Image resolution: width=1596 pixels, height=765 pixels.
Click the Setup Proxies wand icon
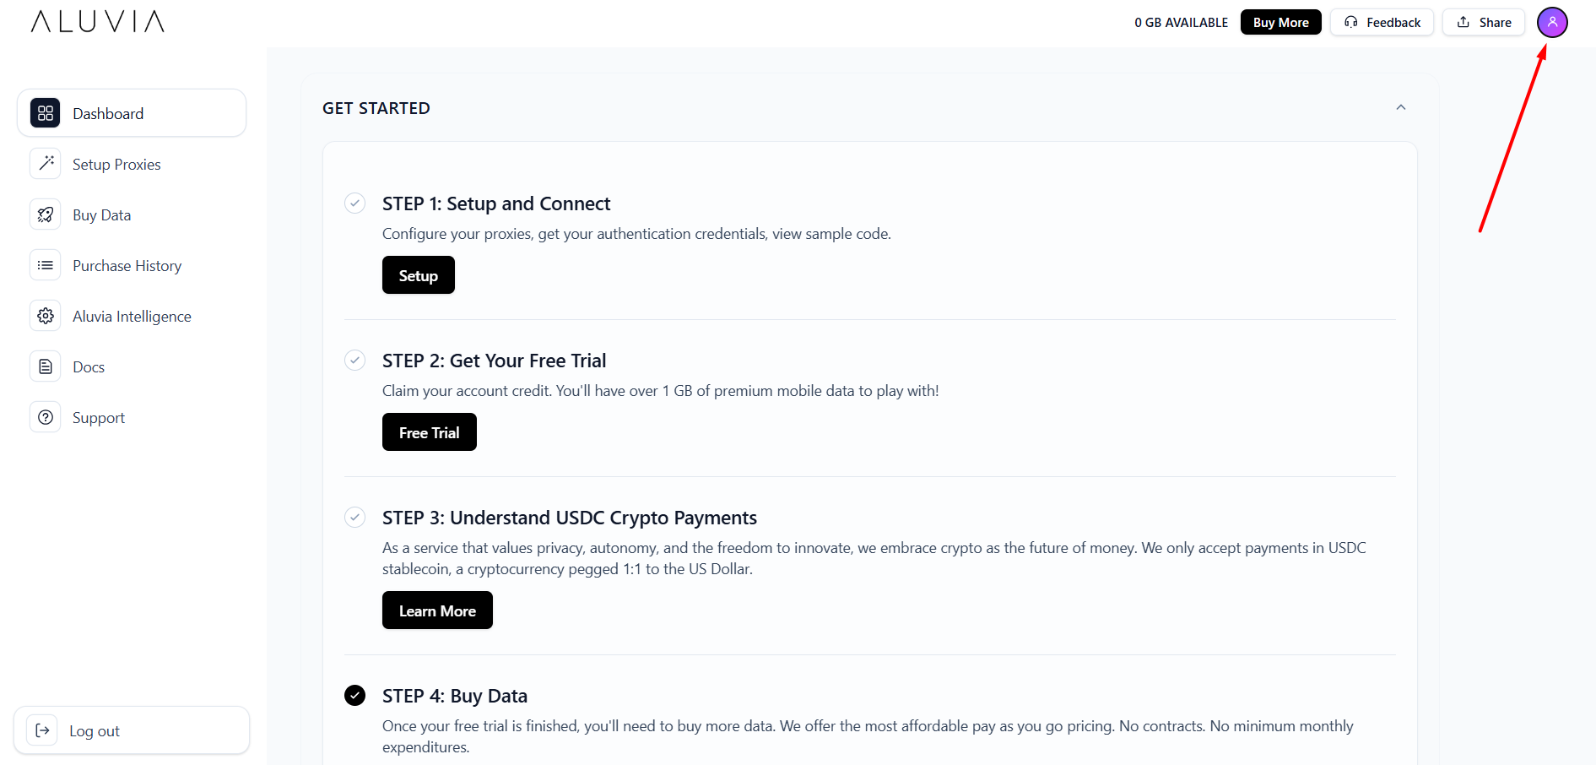[46, 164]
